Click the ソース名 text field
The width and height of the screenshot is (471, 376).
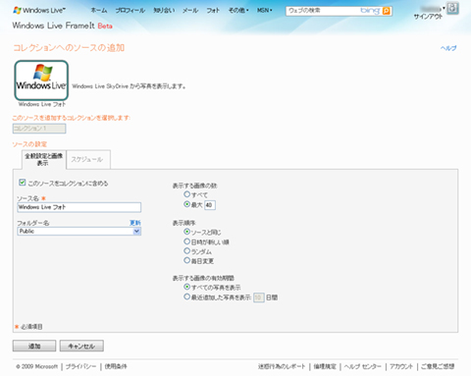78,207
